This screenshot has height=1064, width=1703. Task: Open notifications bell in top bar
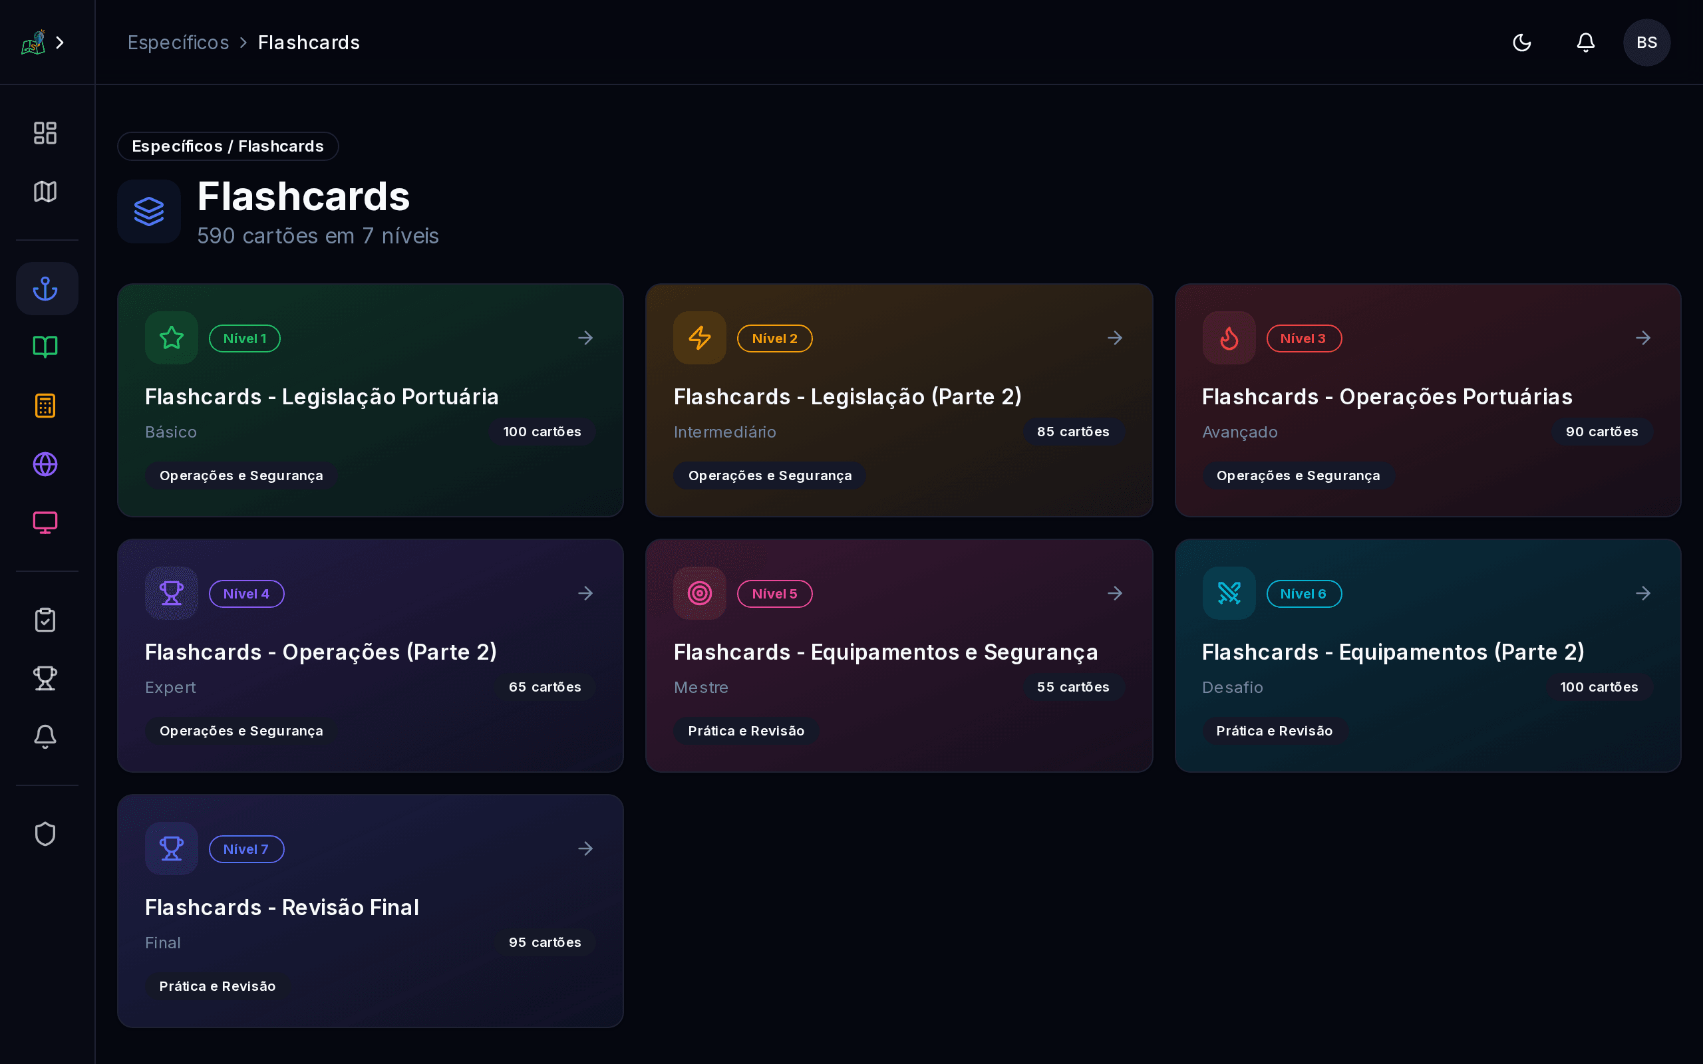pyautogui.click(x=1585, y=43)
